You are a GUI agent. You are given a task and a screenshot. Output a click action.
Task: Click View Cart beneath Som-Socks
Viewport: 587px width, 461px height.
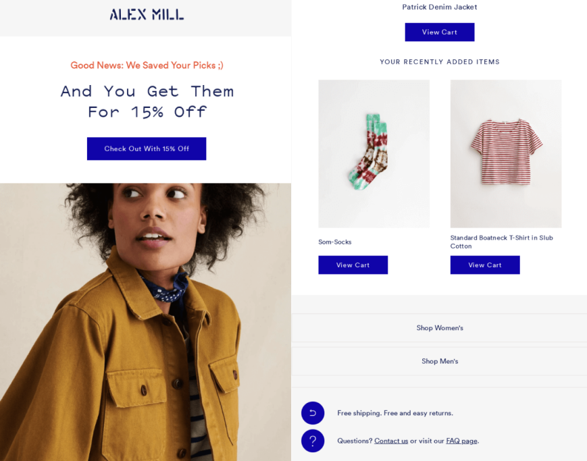pos(353,265)
